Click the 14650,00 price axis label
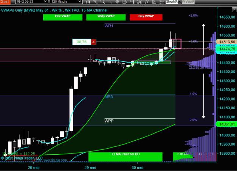Image resolution: width=237 pixels, height=171 pixels. [x=227, y=17]
